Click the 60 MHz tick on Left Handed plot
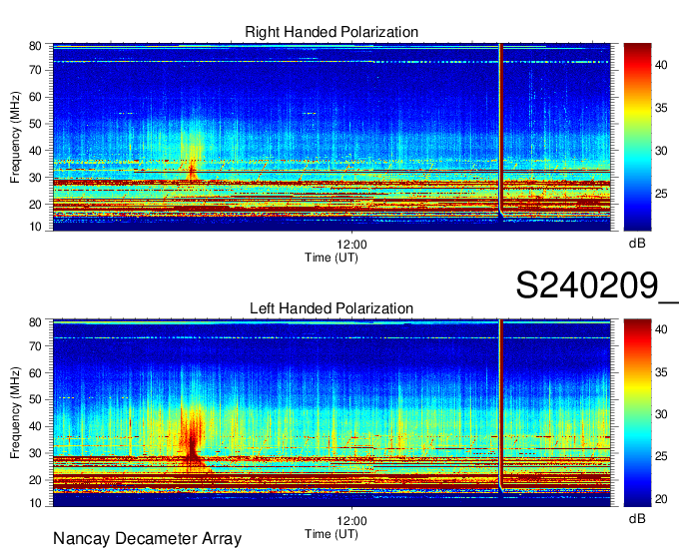 click(x=35, y=372)
